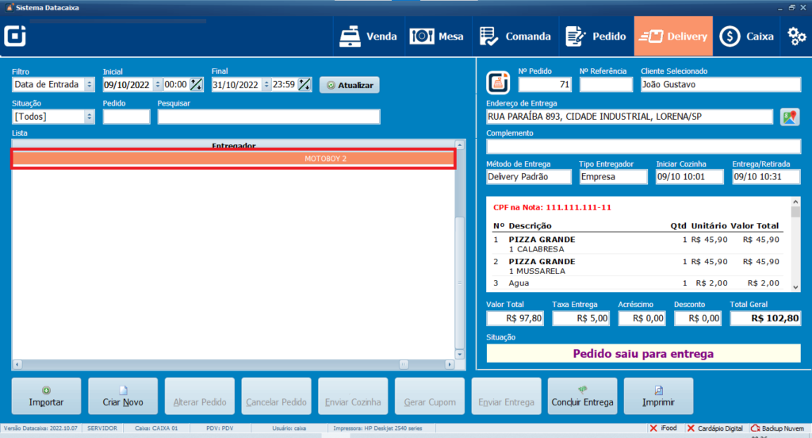Open the Caixa tab
Image resolution: width=812 pixels, height=438 pixels.
click(746, 36)
